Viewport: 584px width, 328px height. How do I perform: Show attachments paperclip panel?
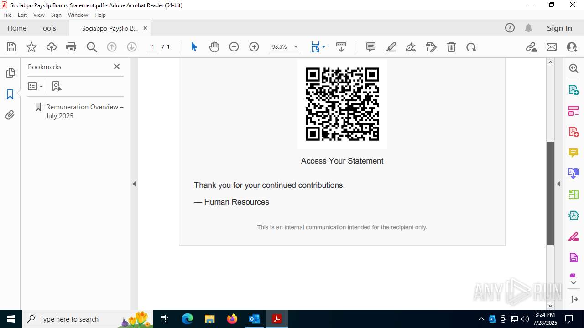click(10, 115)
